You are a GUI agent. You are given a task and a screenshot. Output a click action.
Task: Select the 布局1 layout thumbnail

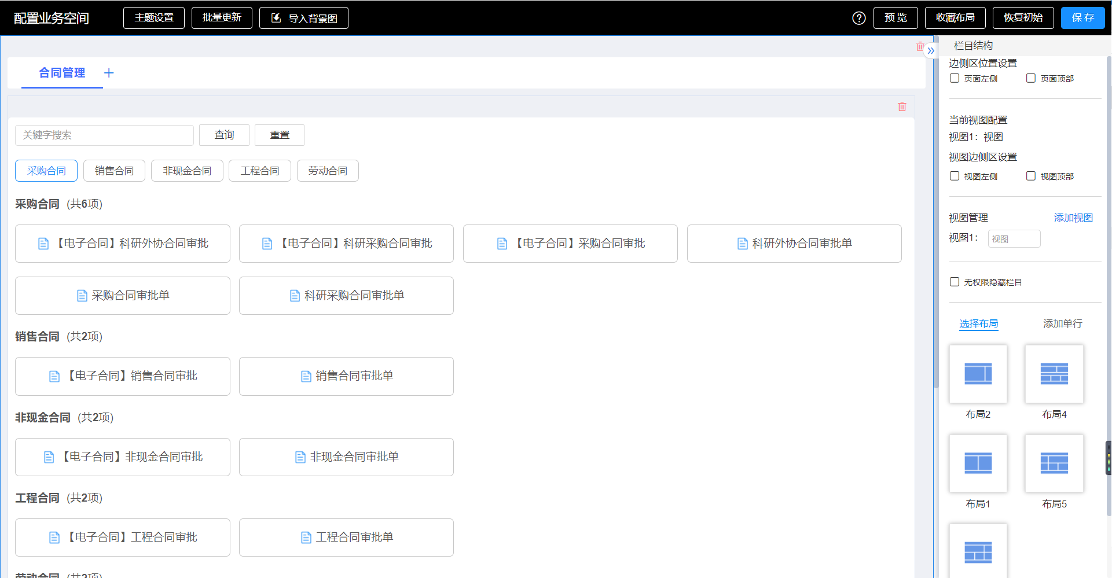[x=978, y=463]
